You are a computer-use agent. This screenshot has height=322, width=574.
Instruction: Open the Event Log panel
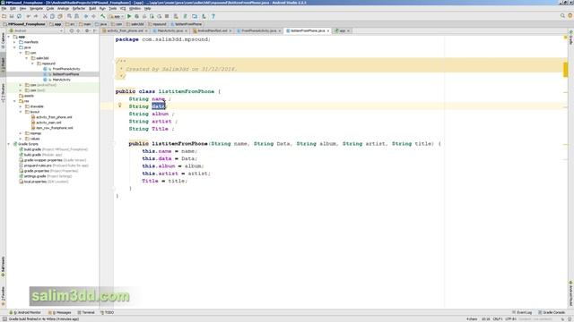(522, 313)
